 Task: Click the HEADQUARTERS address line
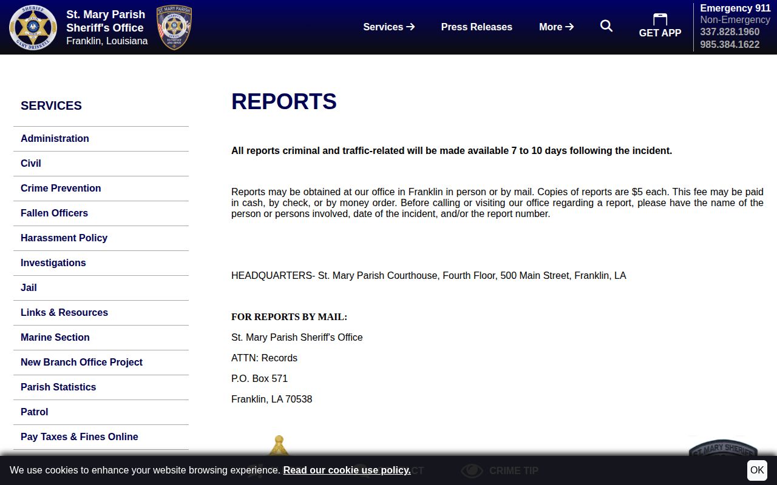[429, 275]
